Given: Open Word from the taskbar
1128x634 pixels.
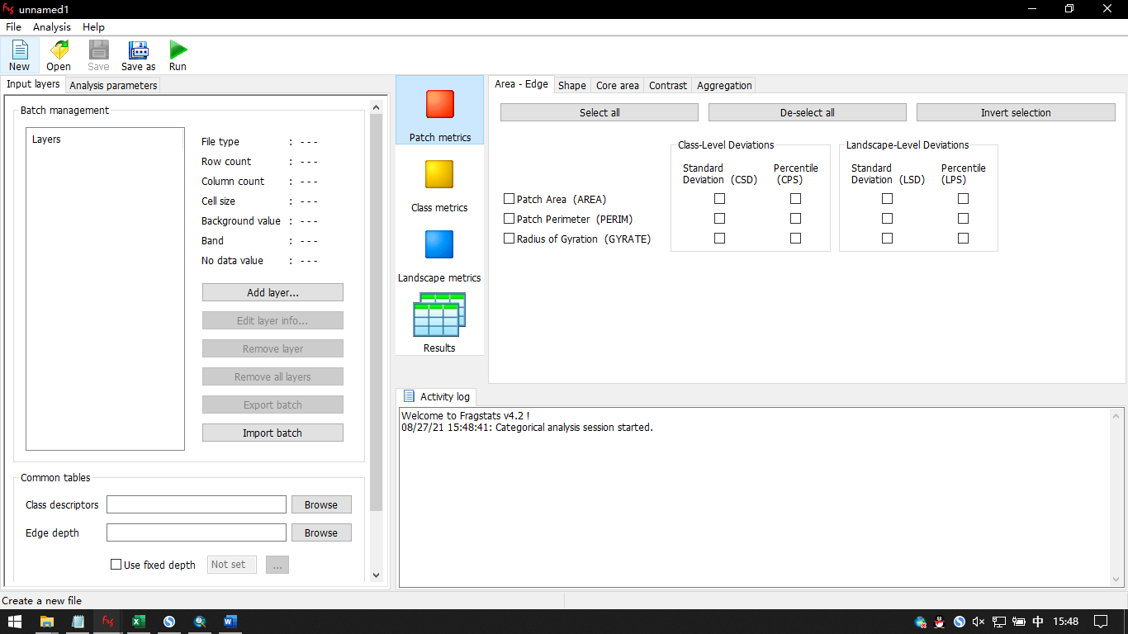Looking at the screenshot, I should click(x=230, y=622).
